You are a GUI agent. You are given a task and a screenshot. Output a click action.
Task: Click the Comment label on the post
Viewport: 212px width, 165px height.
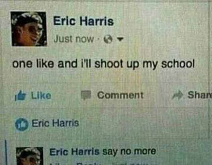(120, 95)
